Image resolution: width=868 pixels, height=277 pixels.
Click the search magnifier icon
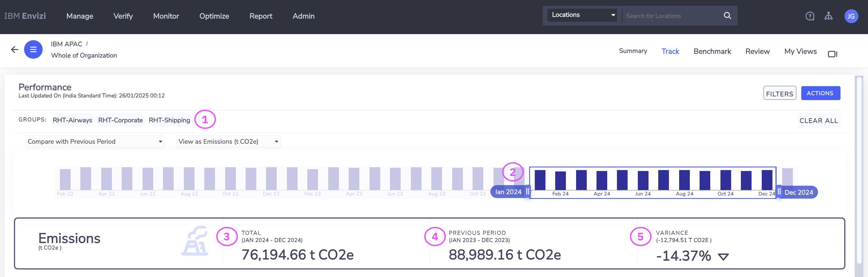click(x=727, y=15)
